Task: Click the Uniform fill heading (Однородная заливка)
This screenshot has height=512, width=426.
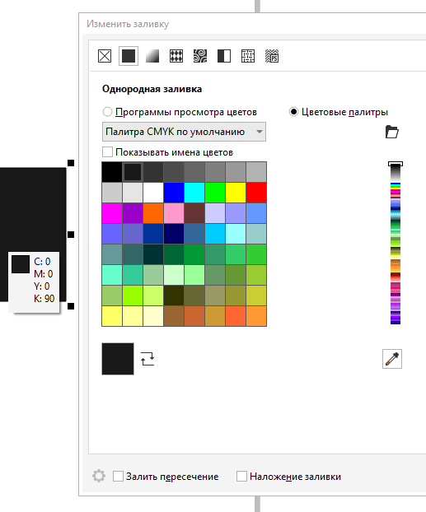Action: [152, 89]
